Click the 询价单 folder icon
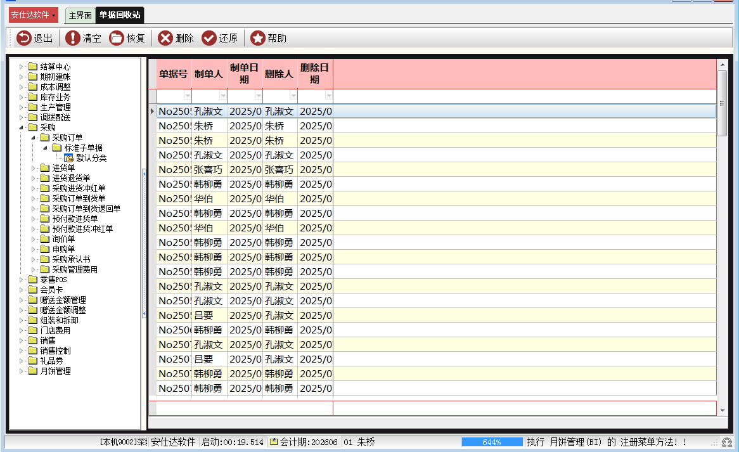 click(45, 239)
